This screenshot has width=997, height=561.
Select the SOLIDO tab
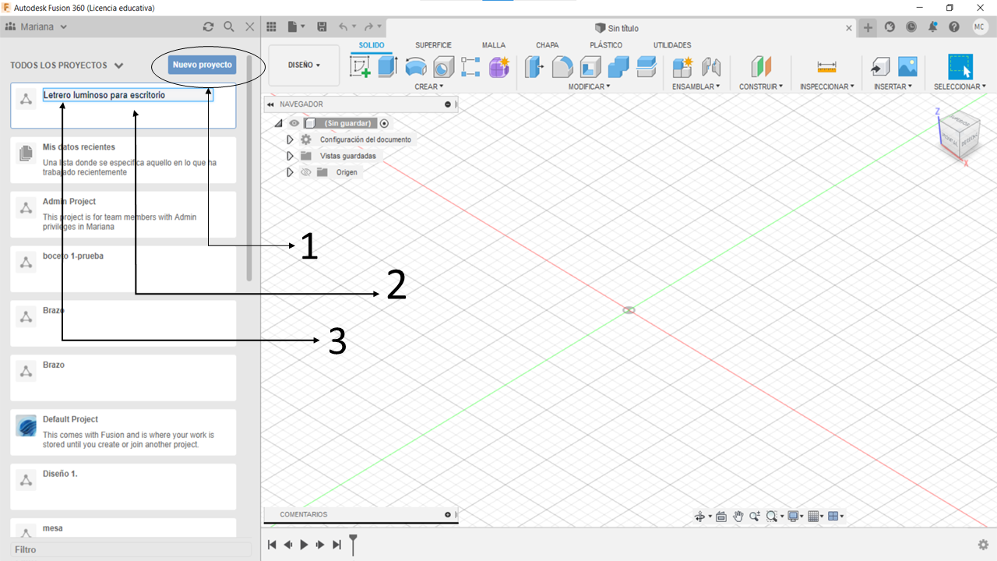372,45
